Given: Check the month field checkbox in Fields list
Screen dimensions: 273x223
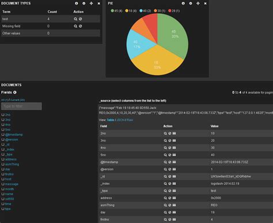Looking at the screenshot, I should click(x=3, y=189).
